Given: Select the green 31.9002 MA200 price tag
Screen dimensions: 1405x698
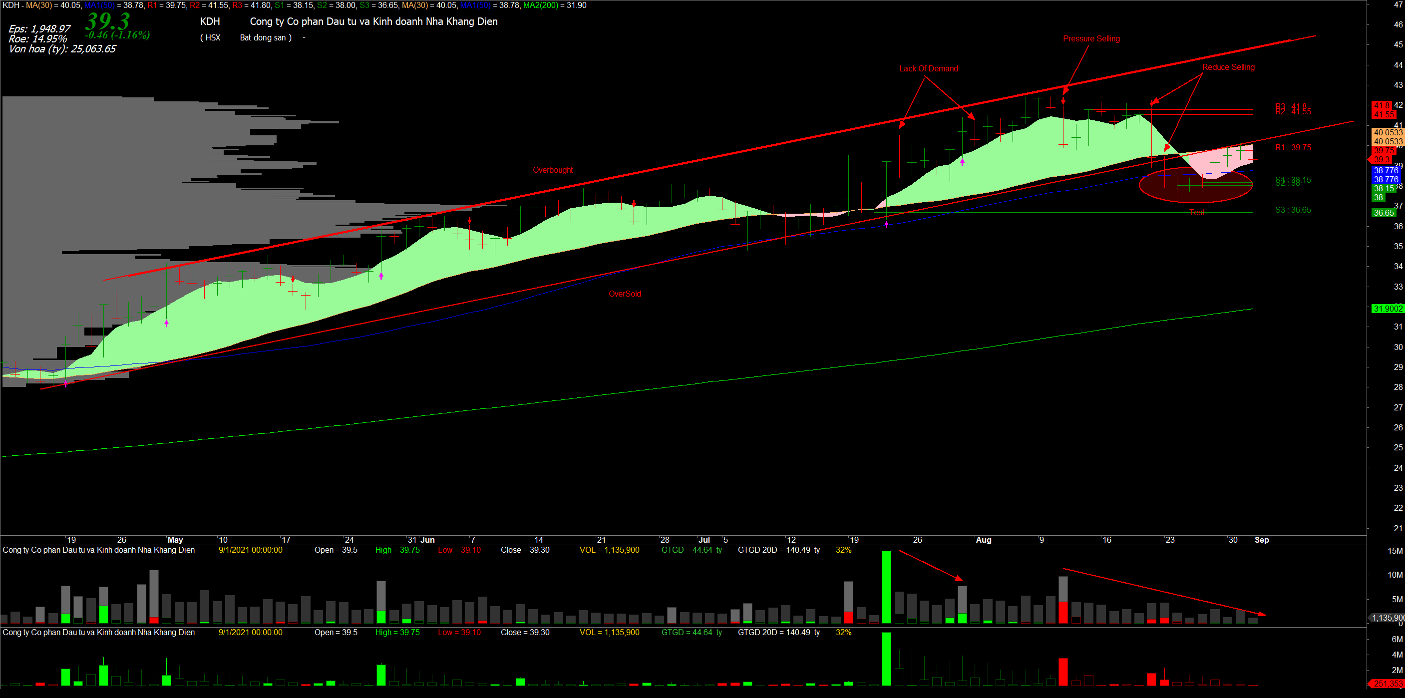Looking at the screenshot, I should [1387, 309].
